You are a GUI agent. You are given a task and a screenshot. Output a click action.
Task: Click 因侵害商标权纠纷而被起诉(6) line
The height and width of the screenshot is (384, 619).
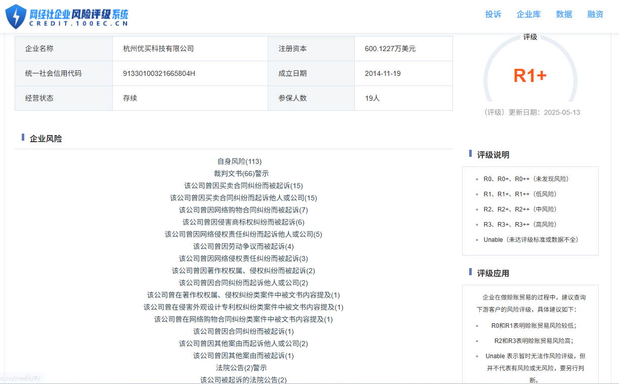(x=243, y=222)
